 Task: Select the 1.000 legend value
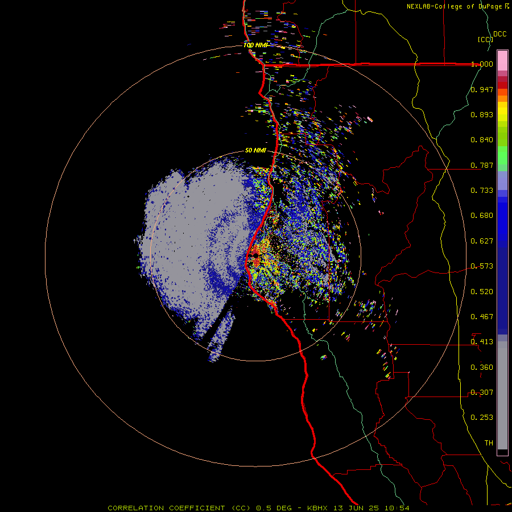pos(482,64)
